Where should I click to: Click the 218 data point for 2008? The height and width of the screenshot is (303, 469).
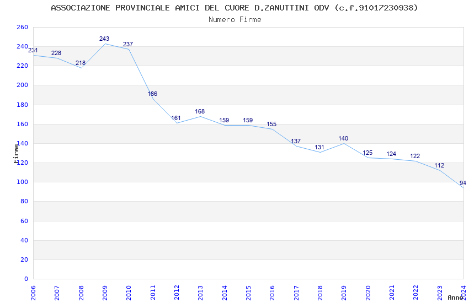(81, 68)
